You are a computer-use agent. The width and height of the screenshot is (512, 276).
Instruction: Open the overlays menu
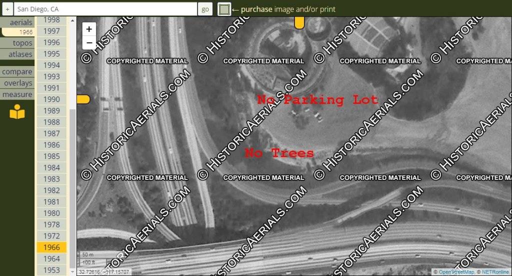click(x=18, y=83)
